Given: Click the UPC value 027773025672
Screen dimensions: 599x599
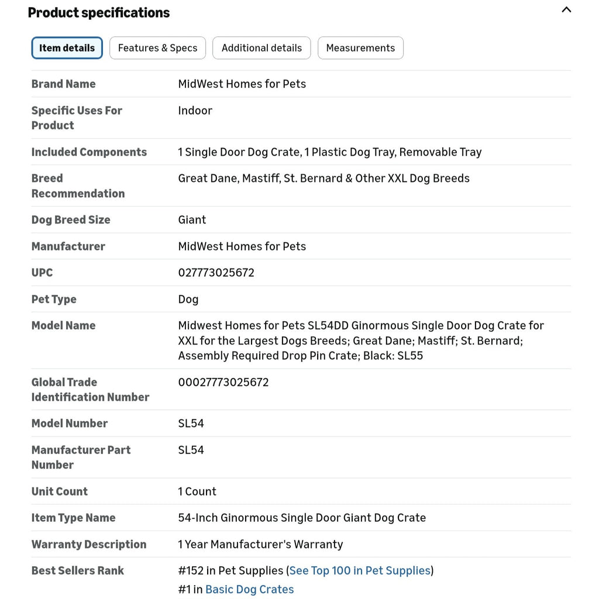Looking at the screenshot, I should [x=216, y=273].
